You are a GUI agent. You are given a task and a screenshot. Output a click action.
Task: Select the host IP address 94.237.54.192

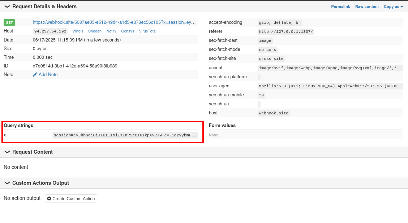50,31
